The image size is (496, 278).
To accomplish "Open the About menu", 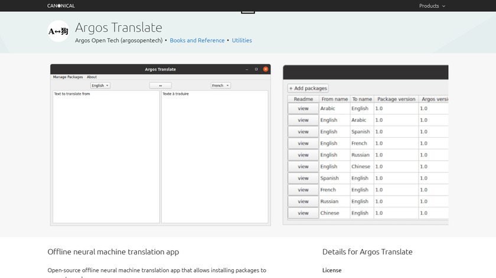I will pyautogui.click(x=92, y=77).
